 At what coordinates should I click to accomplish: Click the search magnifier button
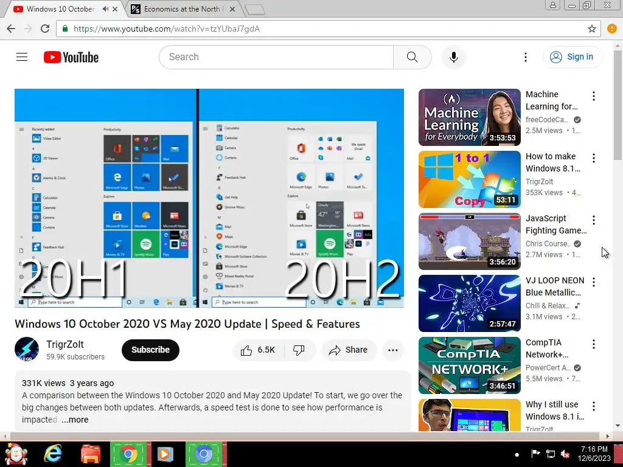[412, 57]
